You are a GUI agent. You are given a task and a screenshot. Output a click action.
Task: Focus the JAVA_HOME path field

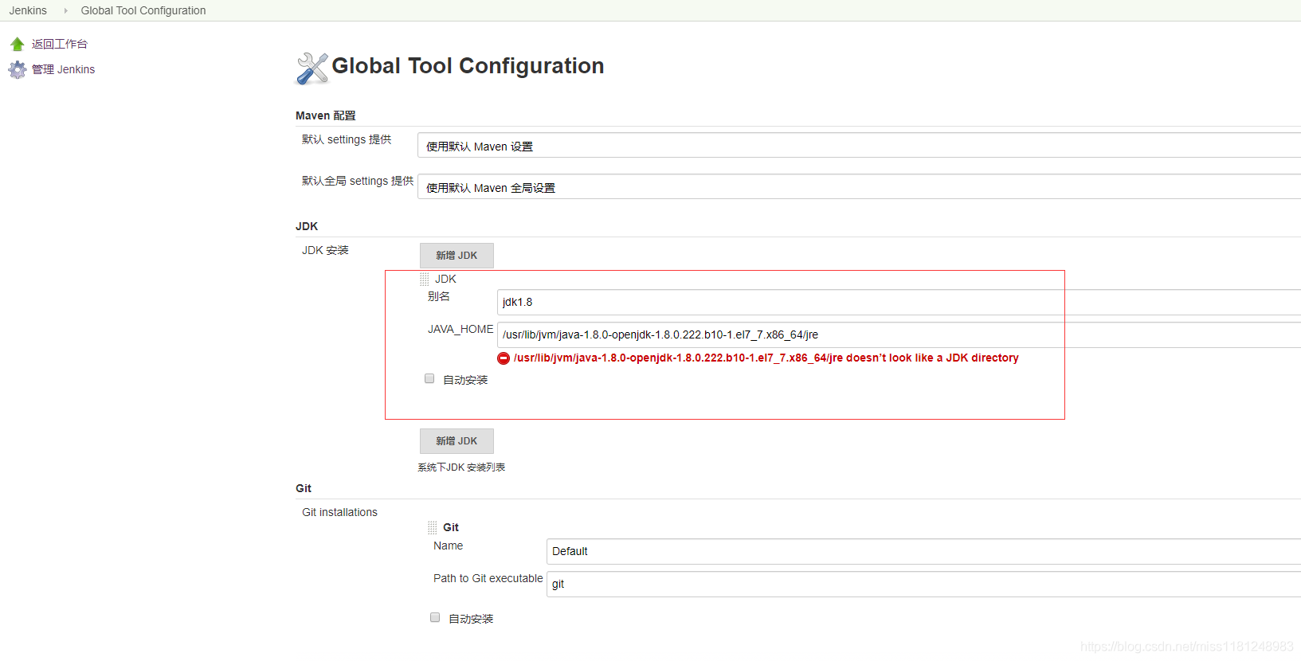[x=899, y=334]
